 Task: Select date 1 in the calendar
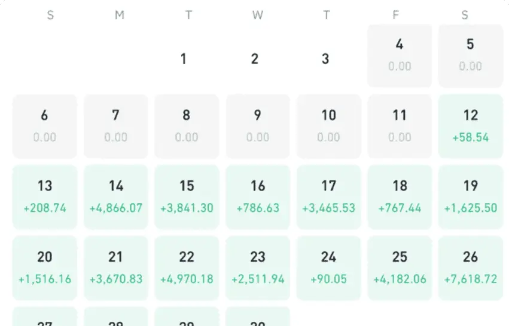click(184, 59)
